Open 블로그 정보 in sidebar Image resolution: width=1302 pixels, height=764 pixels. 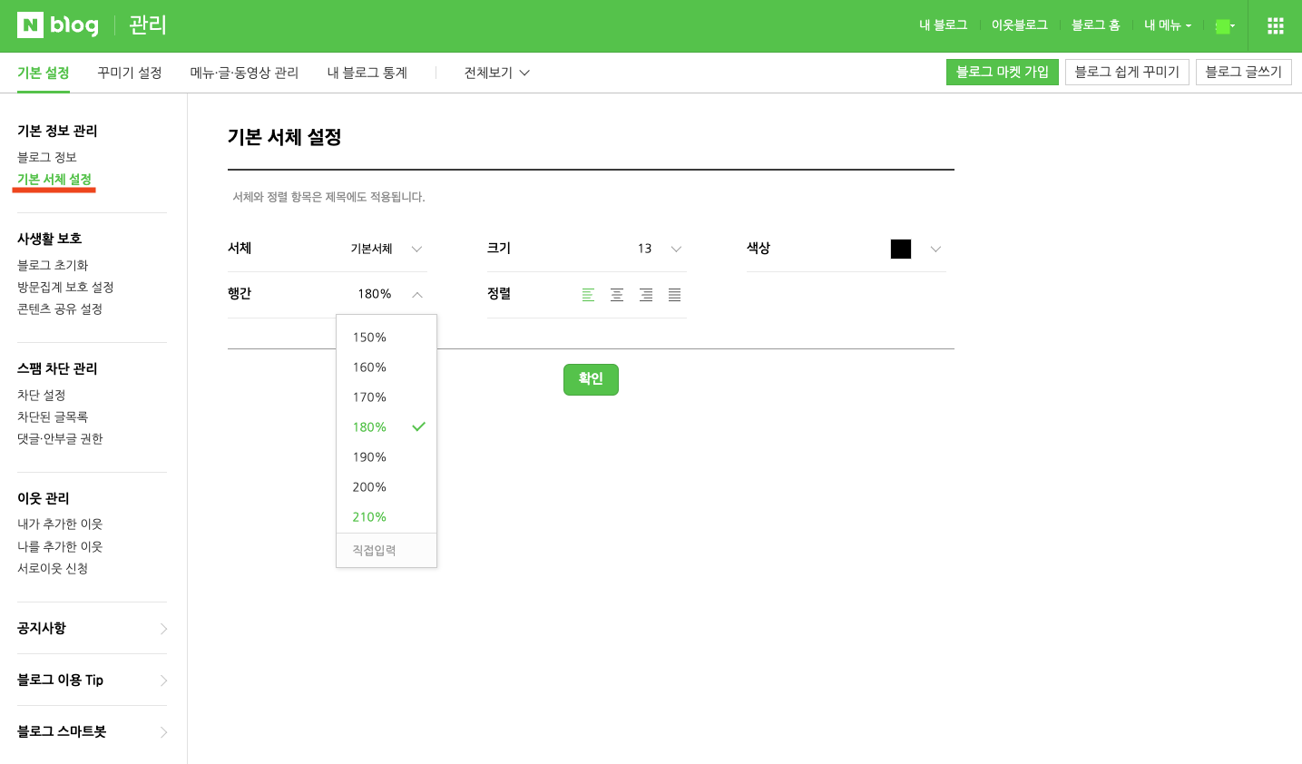47,157
